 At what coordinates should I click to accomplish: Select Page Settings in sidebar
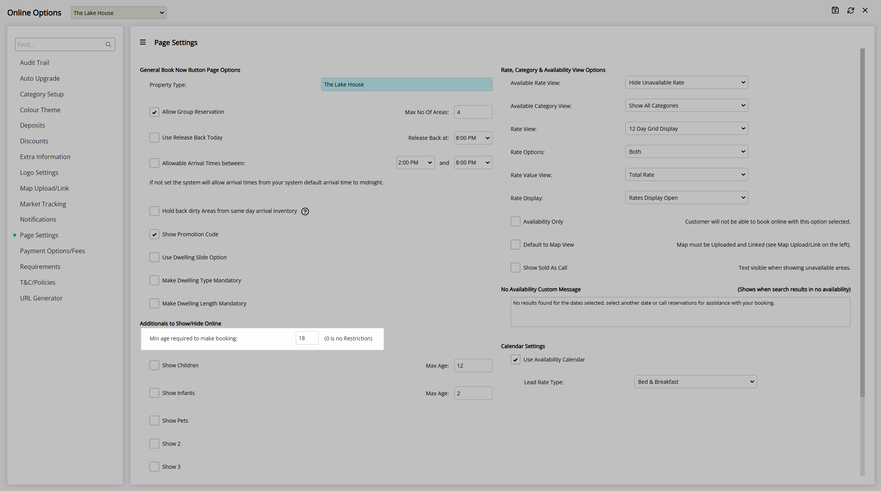[39, 235]
